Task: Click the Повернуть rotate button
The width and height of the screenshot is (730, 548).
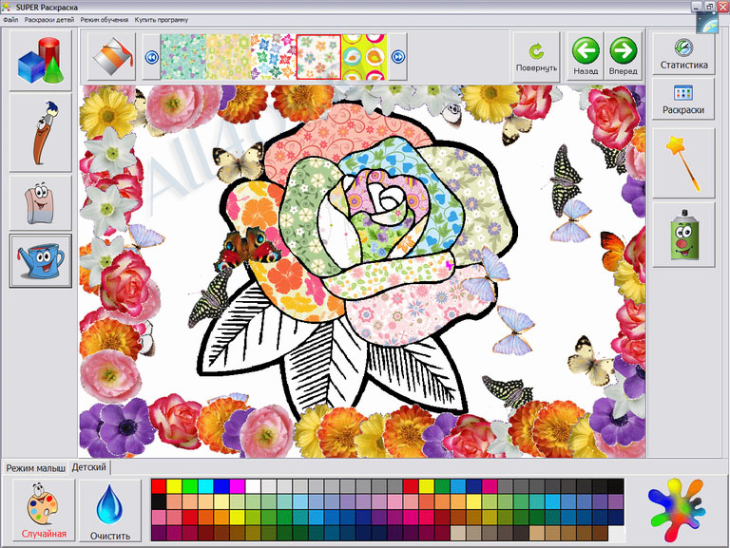Action: [x=536, y=57]
